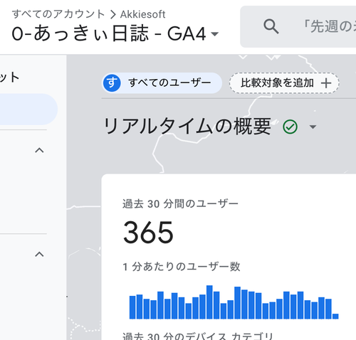This screenshot has width=356, height=340.
Task: Select the すべてのユーザー segment chip
Action: pos(162,83)
